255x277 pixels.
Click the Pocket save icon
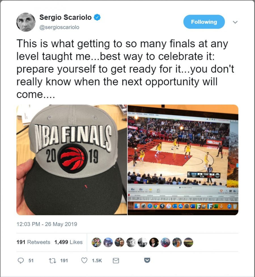tap(147, 260)
